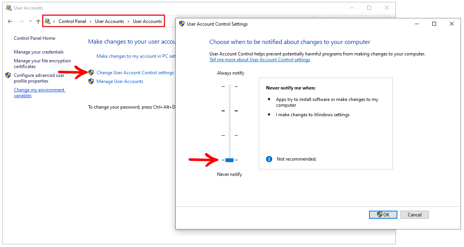Select first User Accounts breadcrumb entry

pos(109,21)
